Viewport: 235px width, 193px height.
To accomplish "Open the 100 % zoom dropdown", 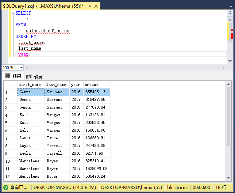I will click(22, 68).
